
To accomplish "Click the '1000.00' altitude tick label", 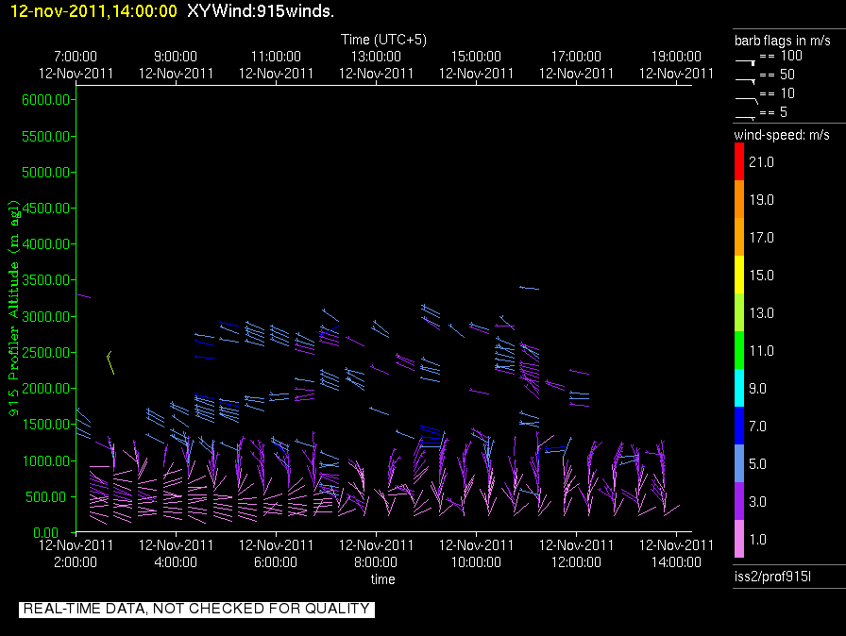I will click(46, 460).
